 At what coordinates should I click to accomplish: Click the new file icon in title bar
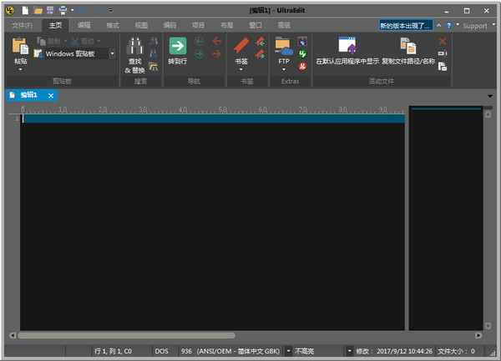point(26,10)
